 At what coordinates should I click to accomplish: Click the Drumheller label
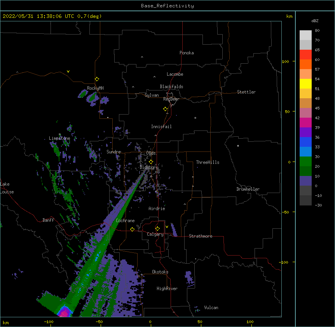248,189
